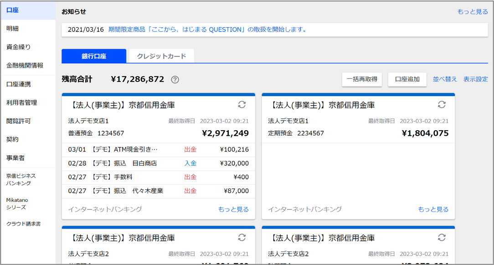Image resolution: width=494 pixels, height=265 pixels.
Task: Click the 定期預金 2234567 account number
Action: click(x=311, y=133)
